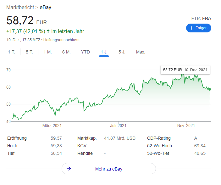Select the 1 J. time range tab
Viewport: 221px width, 185px height.
click(x=104, y=52)
